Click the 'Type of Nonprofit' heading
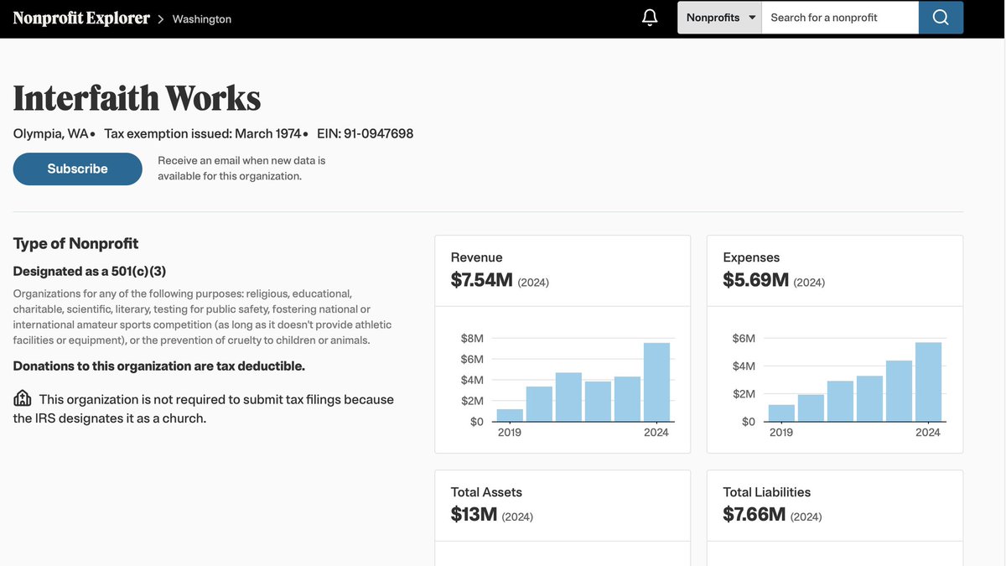Image resolution: width=1006 pixels, height=566 pixels. coord(75,243)
